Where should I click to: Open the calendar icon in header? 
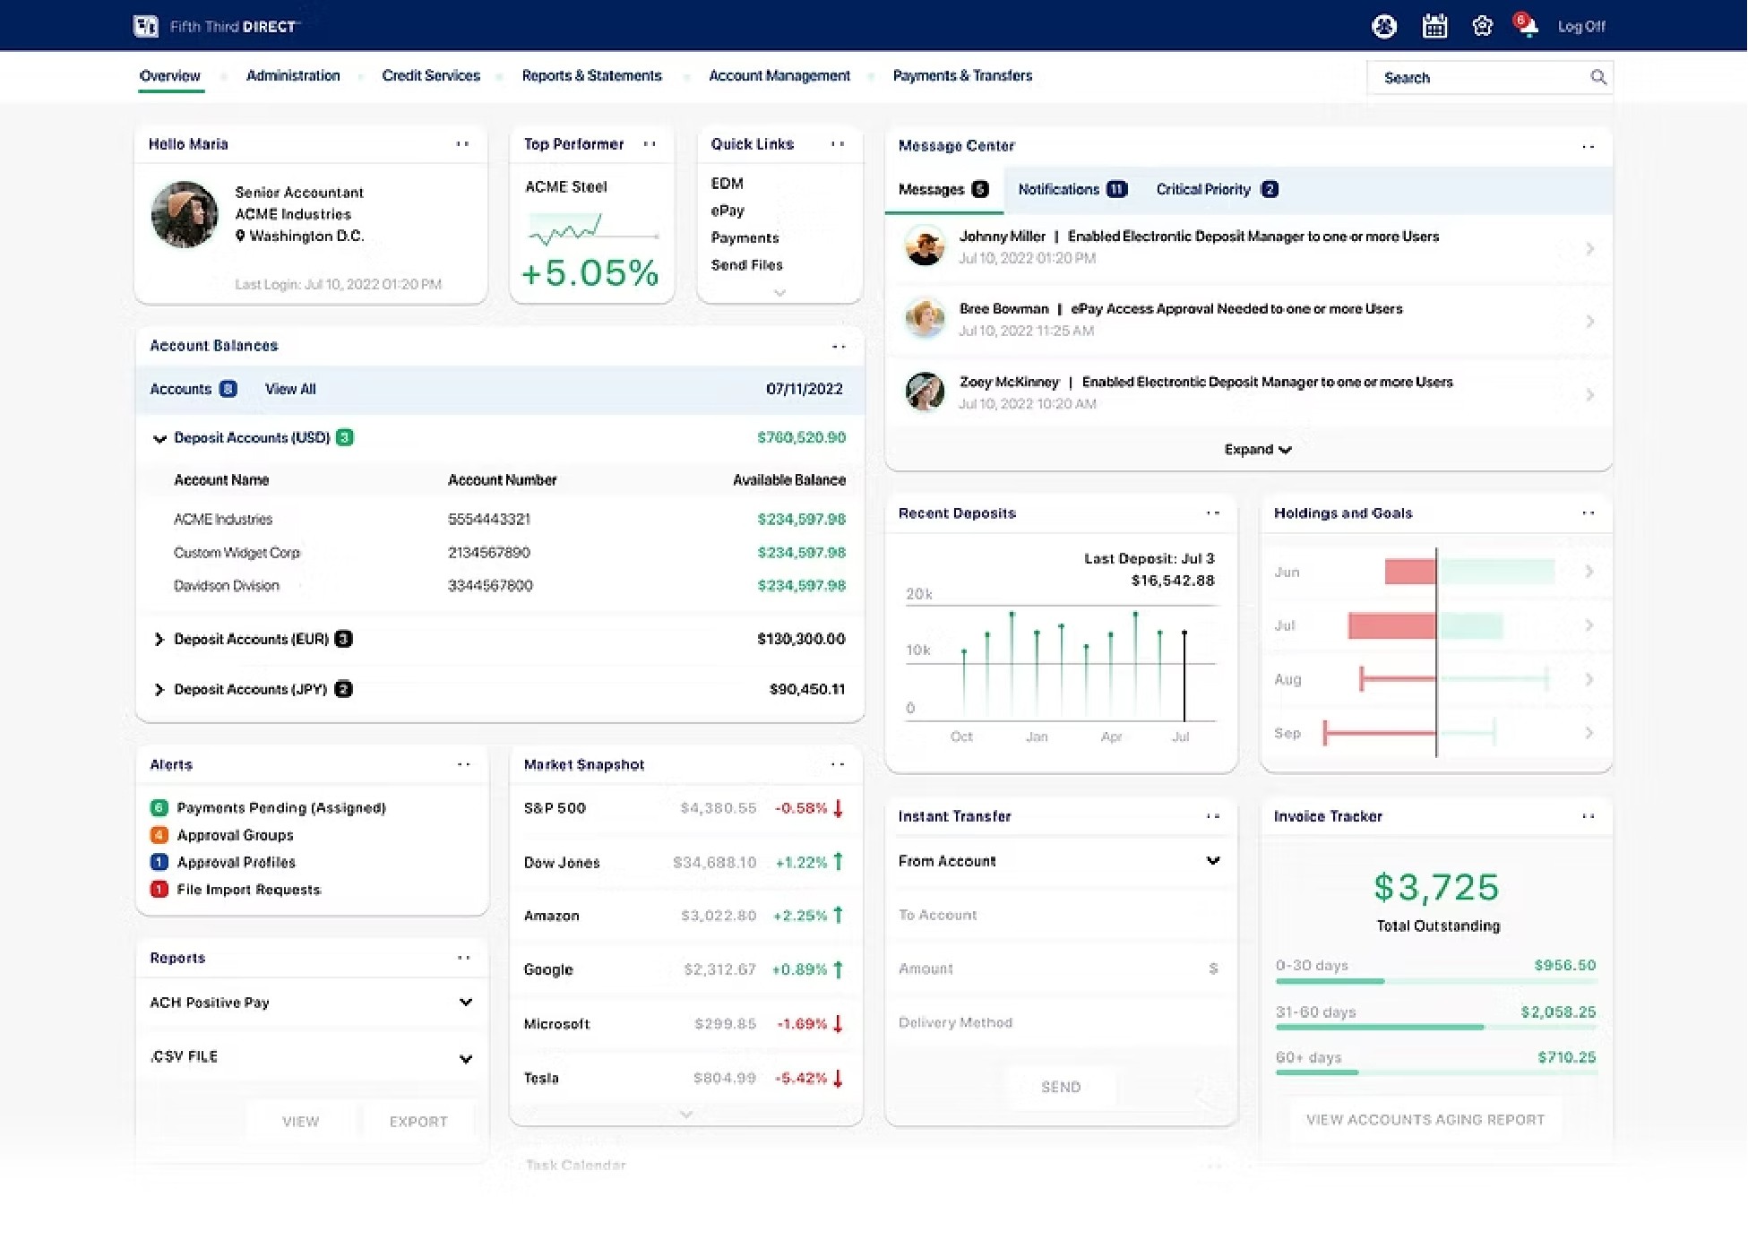pos(1434,27)
